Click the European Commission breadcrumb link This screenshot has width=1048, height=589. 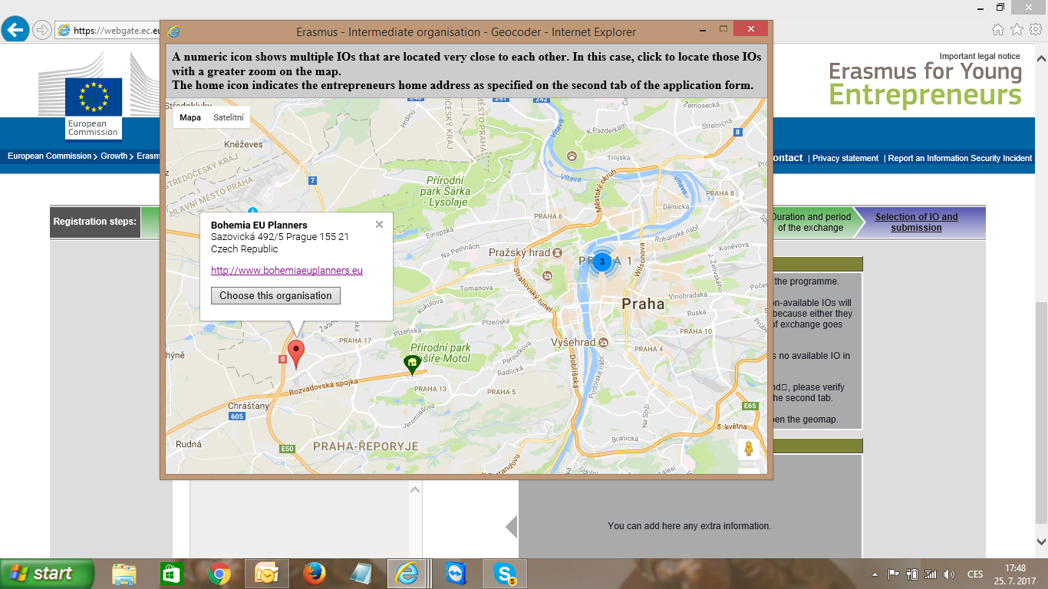pyautogui.click(x=49, y=156)
